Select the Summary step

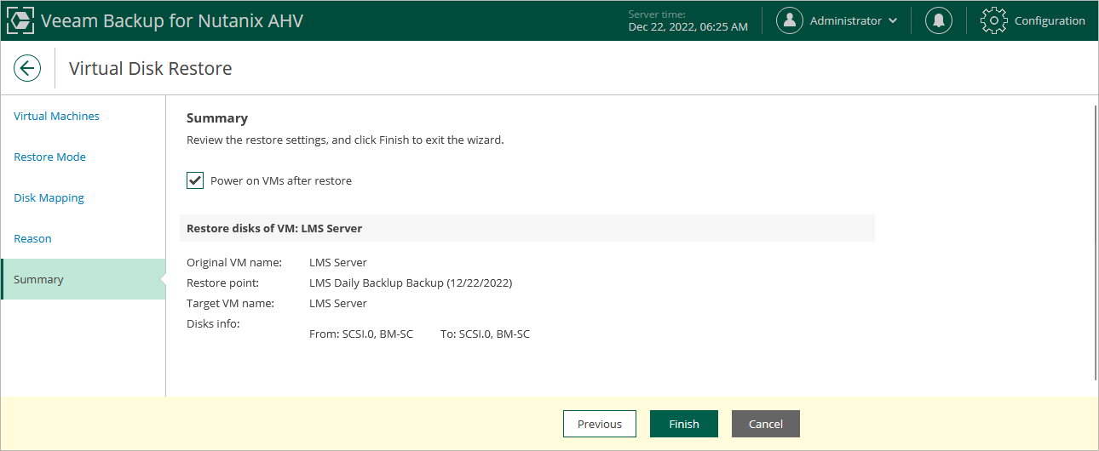pos(83,279)
